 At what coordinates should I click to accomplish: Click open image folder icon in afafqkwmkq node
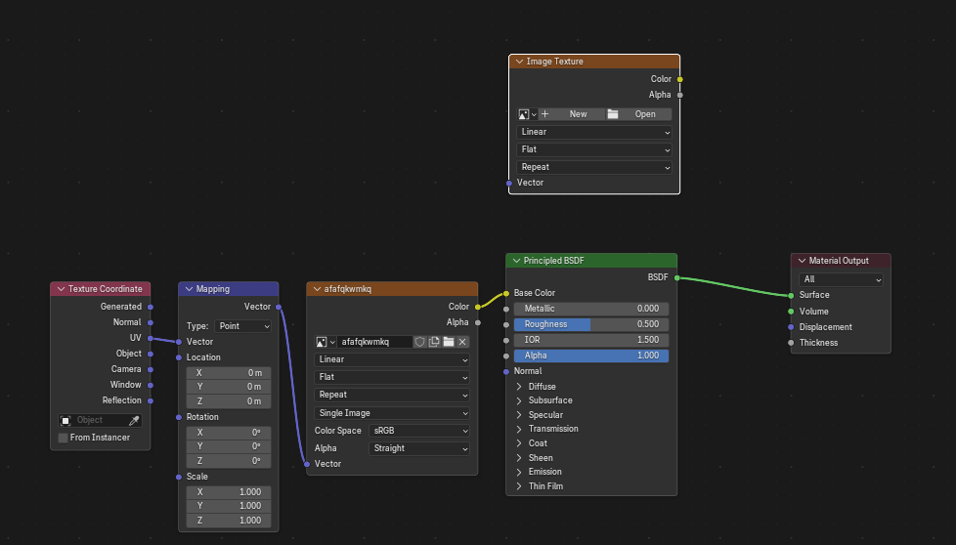448,342
